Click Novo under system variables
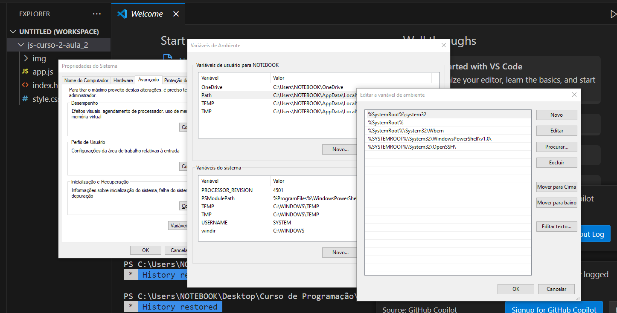The width and height of the screenshot is (617, 313). point(340,253)
